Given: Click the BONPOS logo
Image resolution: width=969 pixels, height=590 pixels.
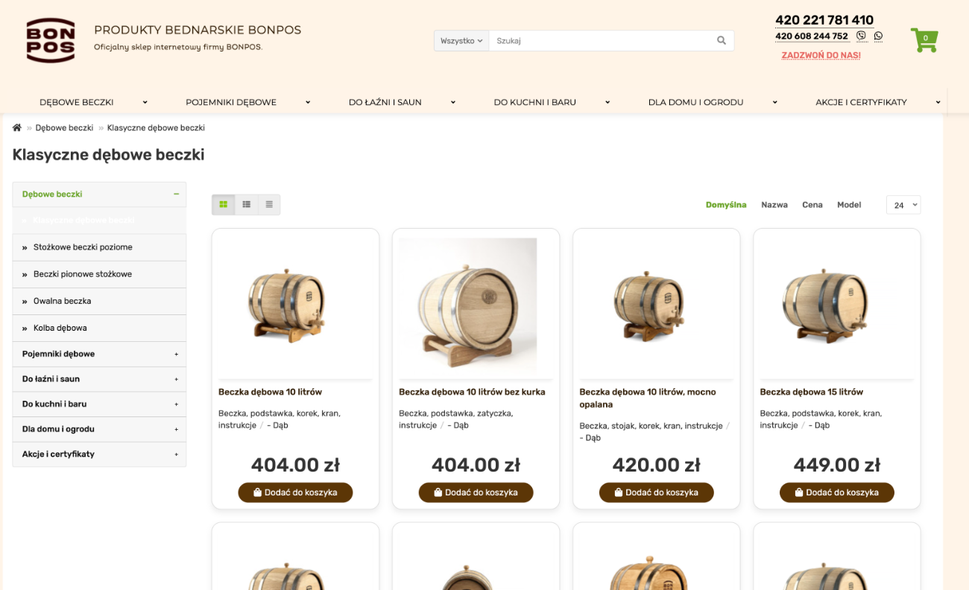Looking at the screenshot, I should [51, 41].
